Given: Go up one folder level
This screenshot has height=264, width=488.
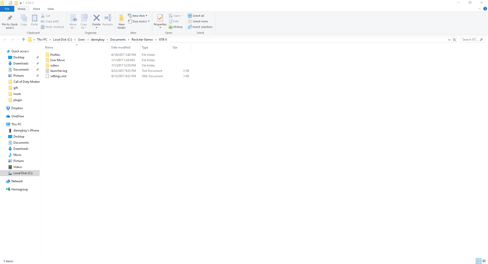Looking at the screenshot, I should (x=24, y=40).
